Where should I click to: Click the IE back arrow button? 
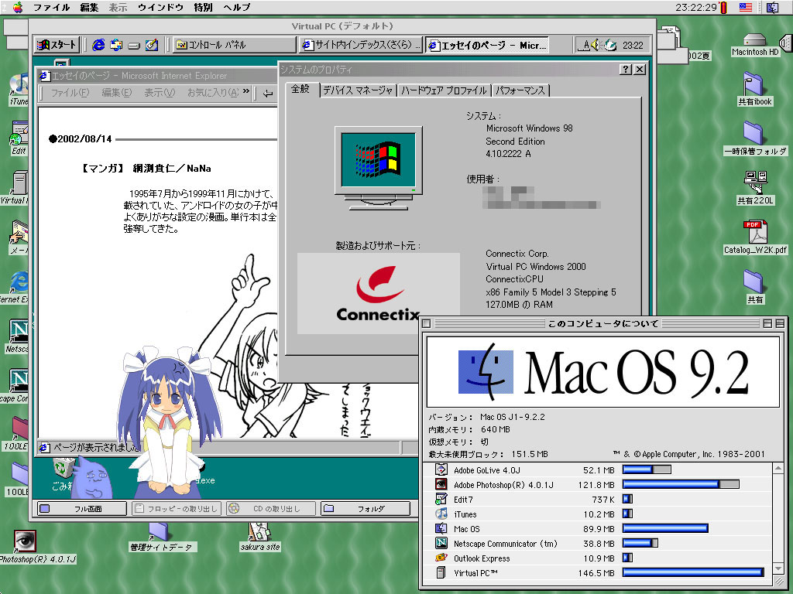268,94
